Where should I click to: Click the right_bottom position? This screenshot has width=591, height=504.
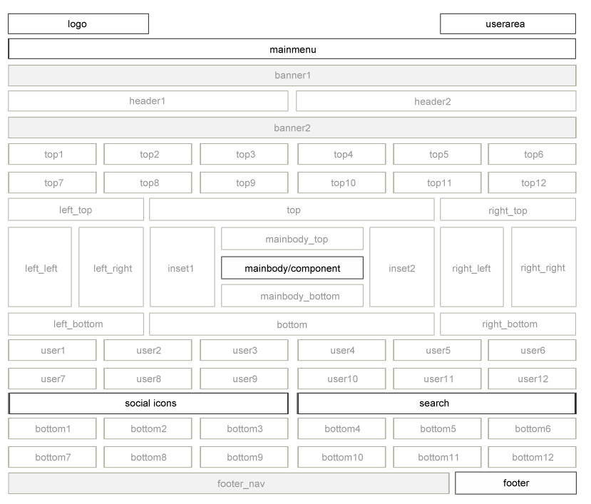click(x=508, y=324)
